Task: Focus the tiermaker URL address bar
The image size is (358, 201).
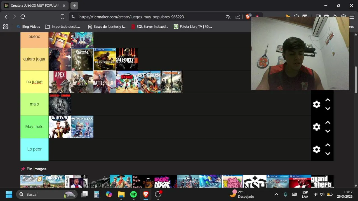Action: point(131,17)
